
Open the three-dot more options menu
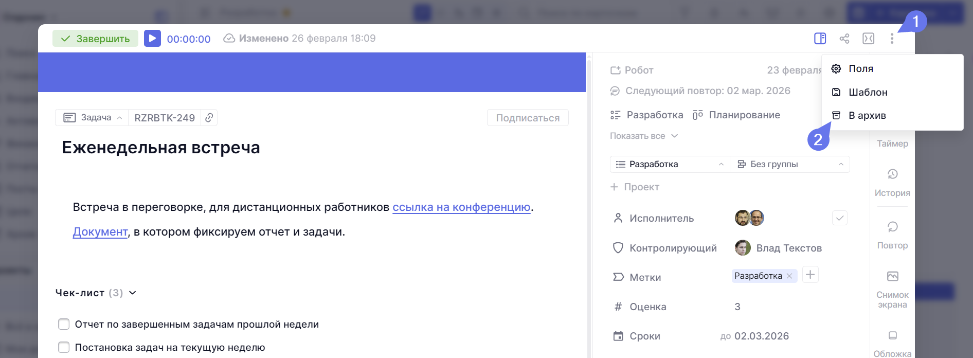point(892,39)
